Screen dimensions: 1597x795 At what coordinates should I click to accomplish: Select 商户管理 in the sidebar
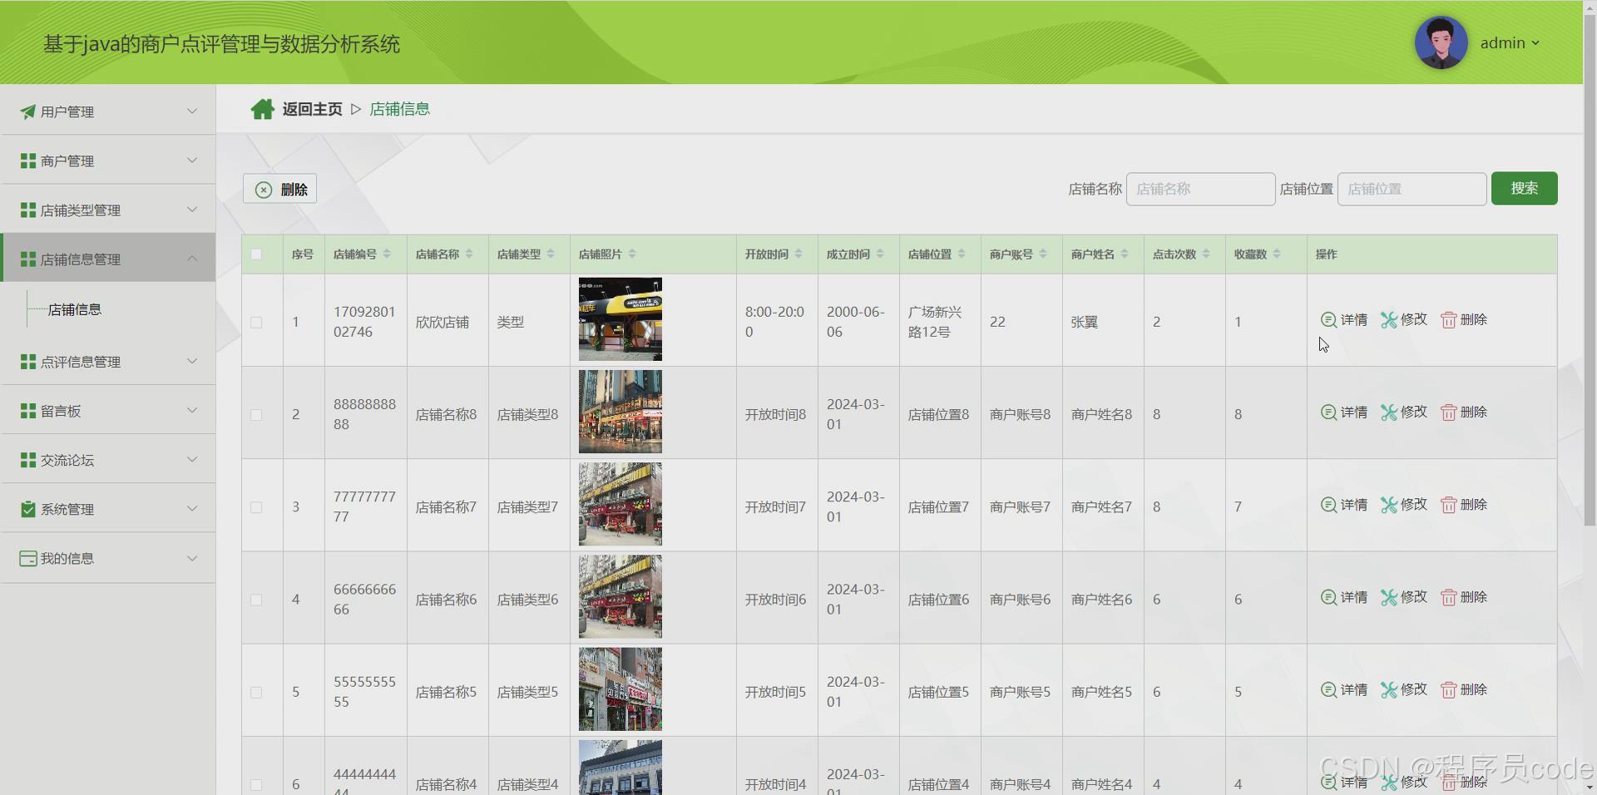108,160
